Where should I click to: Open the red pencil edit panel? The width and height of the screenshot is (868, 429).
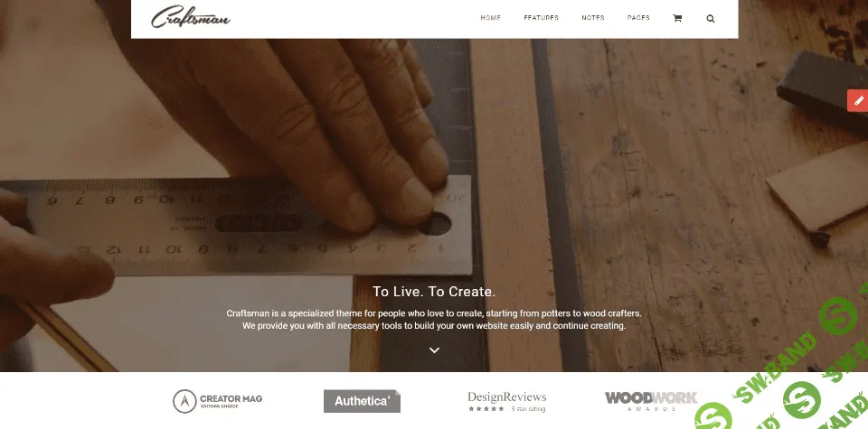pyautogui.click(x=858, y=100)
